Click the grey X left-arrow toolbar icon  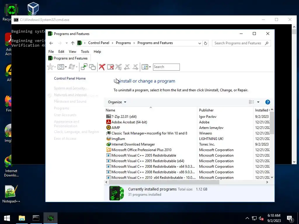(127, 67)
